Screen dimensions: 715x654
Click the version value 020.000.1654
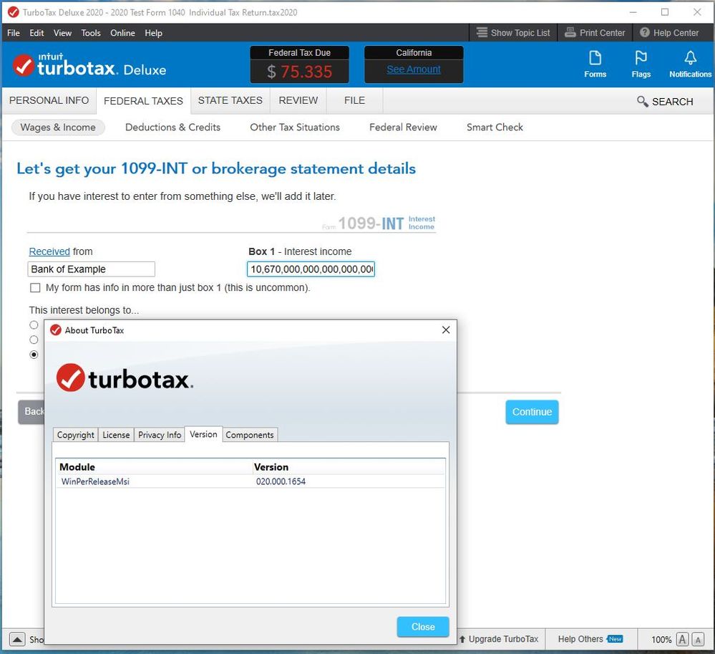[281, 481]
